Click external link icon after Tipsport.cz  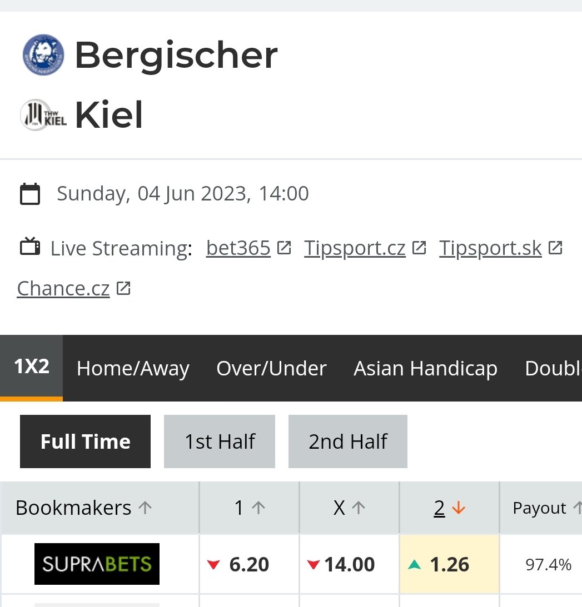[419, 248]
